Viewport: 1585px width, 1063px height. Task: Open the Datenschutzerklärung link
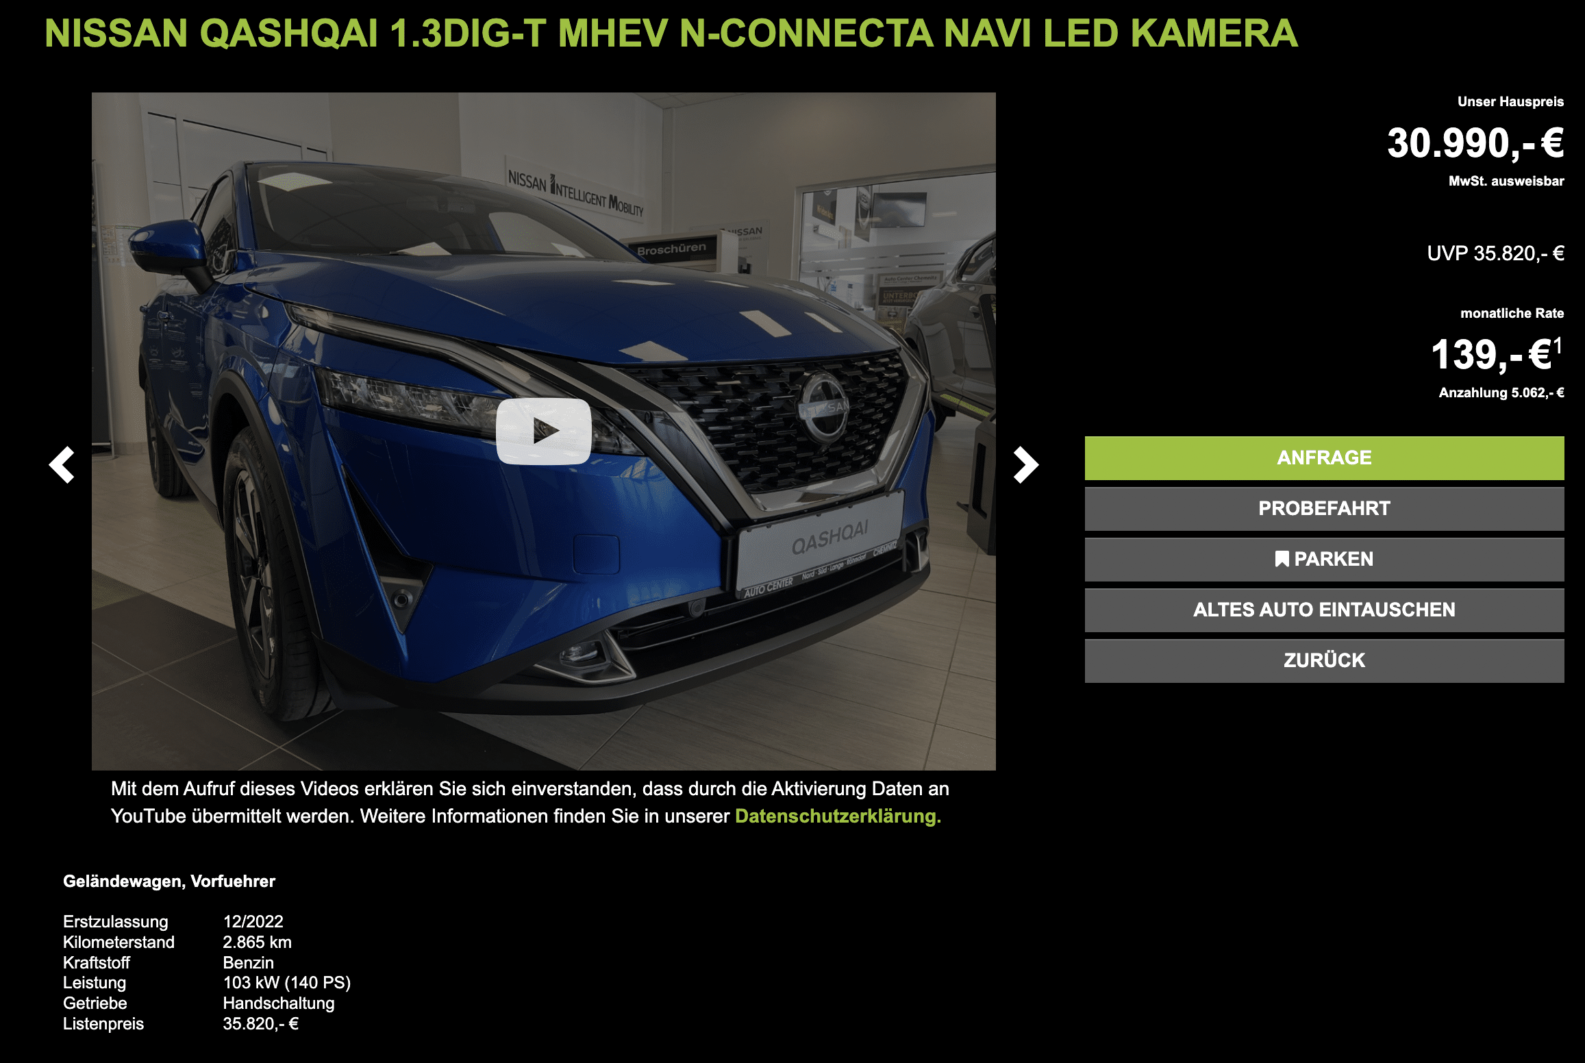[x=838, y=816]
